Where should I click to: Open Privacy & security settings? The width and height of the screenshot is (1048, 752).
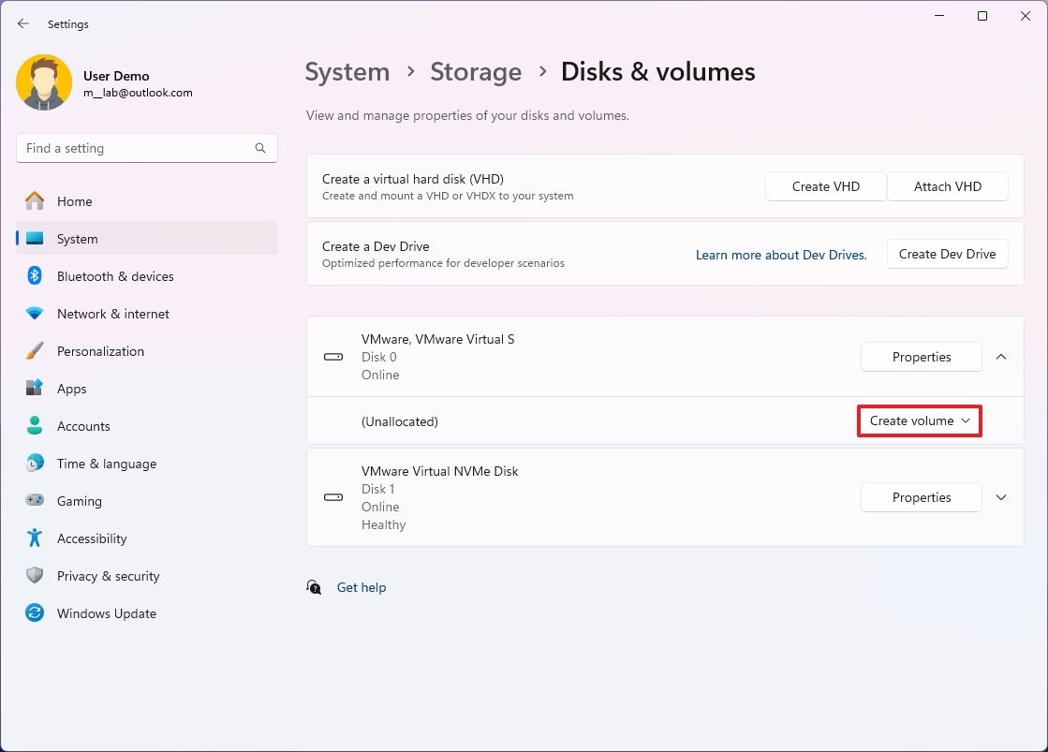[109, 575]
